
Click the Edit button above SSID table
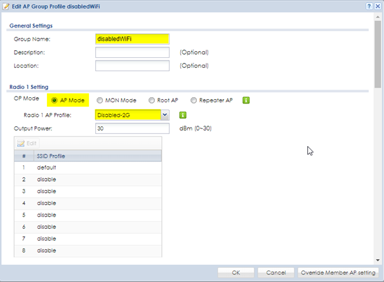(x=27, y=144)
